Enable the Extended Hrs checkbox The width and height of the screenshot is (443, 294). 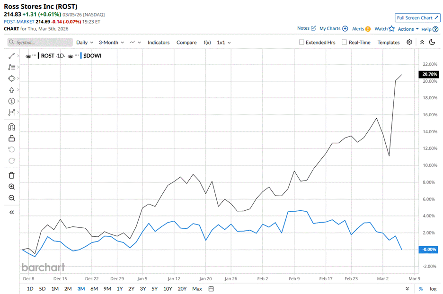[301, 42]
